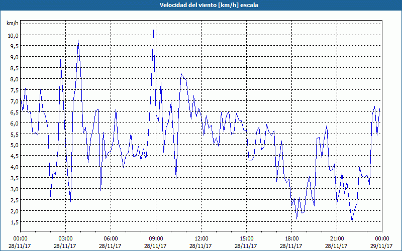The image size is (402, 251).
Task: Click the '12:00' time label
Action: tap(202, 238)
